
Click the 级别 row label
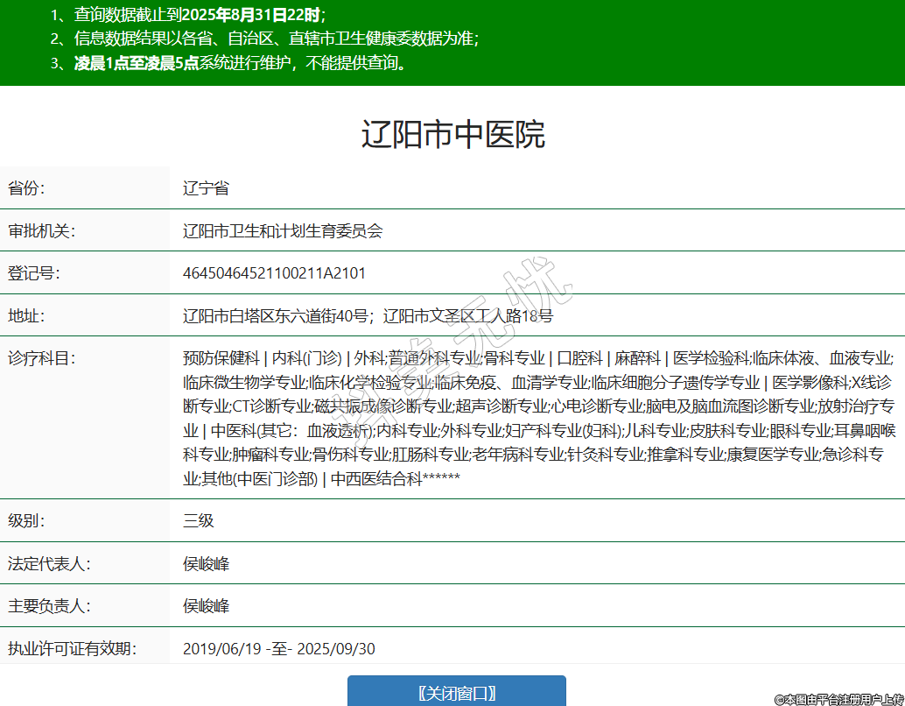click(x=26, y=521)
